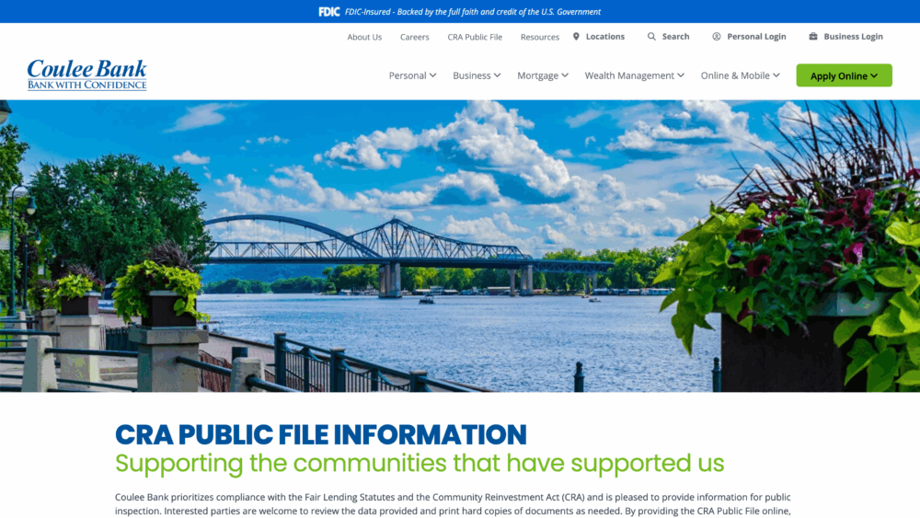Viewport: 920px width, 518px height.
Task: Click the green Apply Online button
Action: tap(844, 75)
